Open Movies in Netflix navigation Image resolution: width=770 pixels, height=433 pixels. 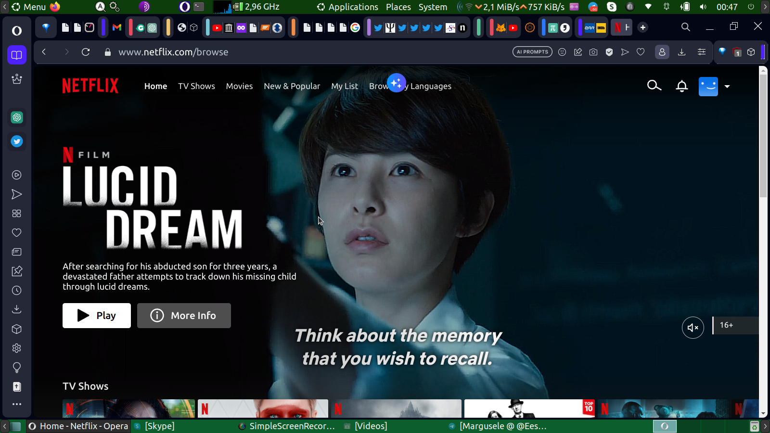(x=239, y=86)
